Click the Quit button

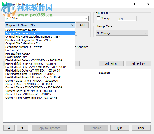pos(120,128)
